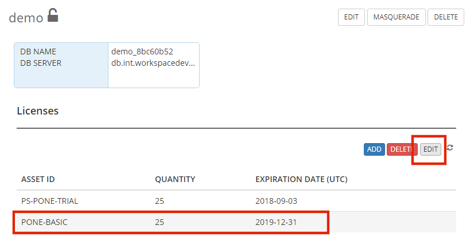Click the red DELETE license button
474x241 pixels.
point(402,149)
